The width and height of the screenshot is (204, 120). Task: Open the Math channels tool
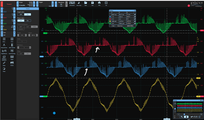pos(12,46)
